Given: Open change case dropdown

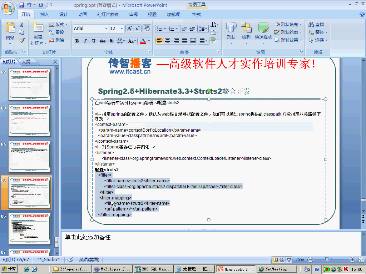Looking at the screenshot, I should [132, 41].
